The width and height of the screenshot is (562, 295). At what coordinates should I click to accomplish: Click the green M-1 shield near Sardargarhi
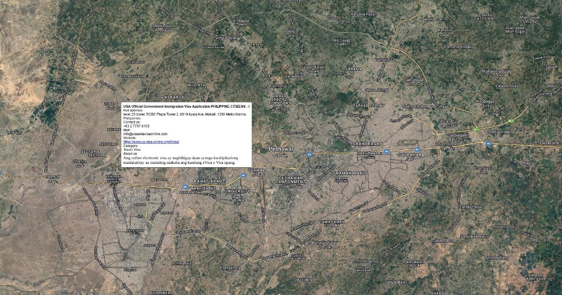(x=477, y=129)
